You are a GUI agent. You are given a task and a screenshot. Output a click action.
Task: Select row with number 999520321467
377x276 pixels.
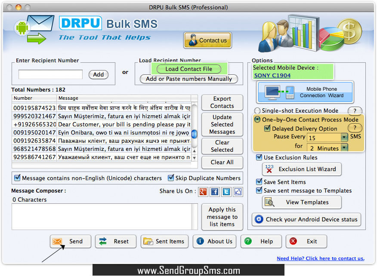point(101,116)
